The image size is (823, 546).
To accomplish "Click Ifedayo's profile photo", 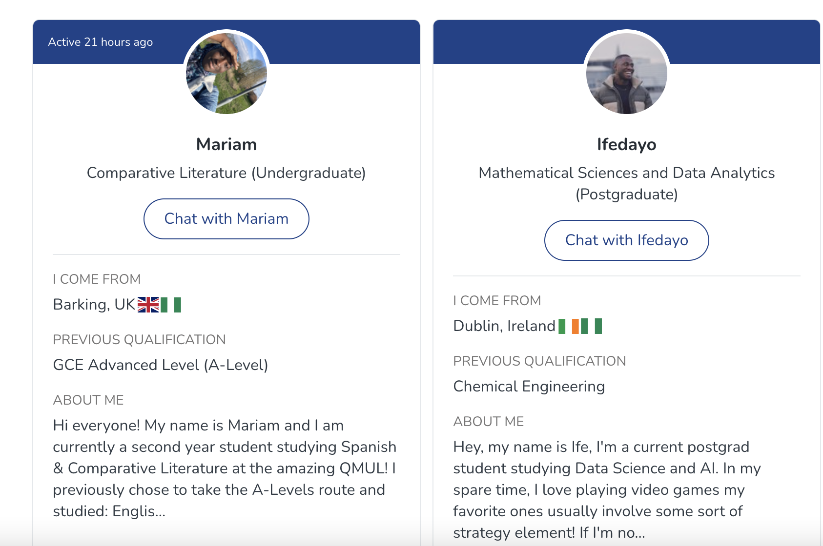I will [x=626, y=74].
